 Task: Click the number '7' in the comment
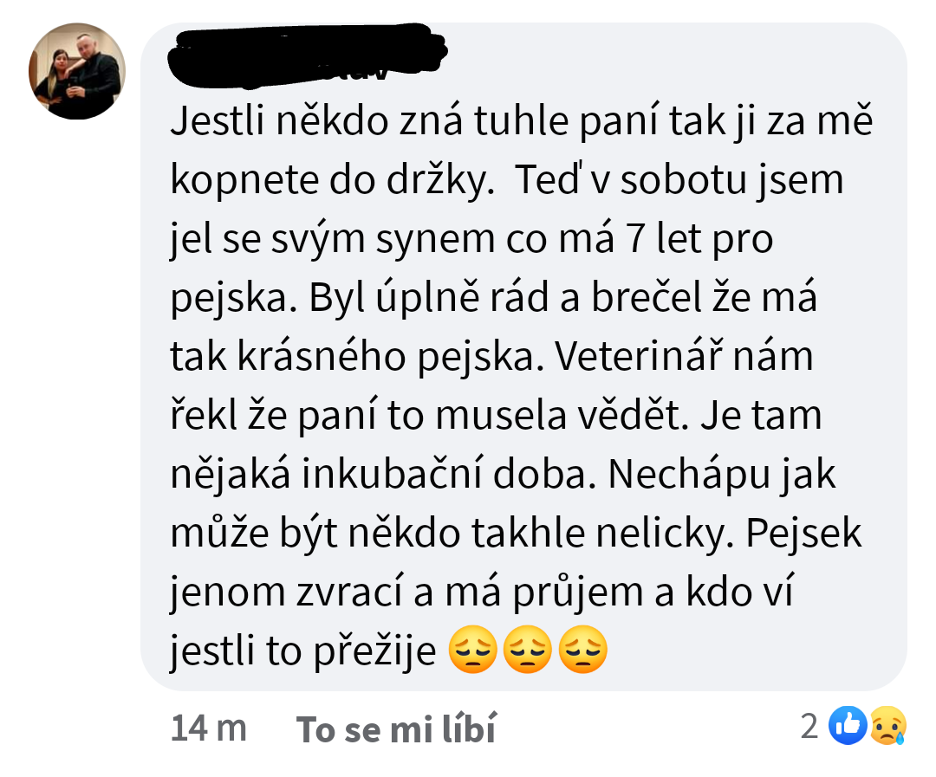click(635, 239)
